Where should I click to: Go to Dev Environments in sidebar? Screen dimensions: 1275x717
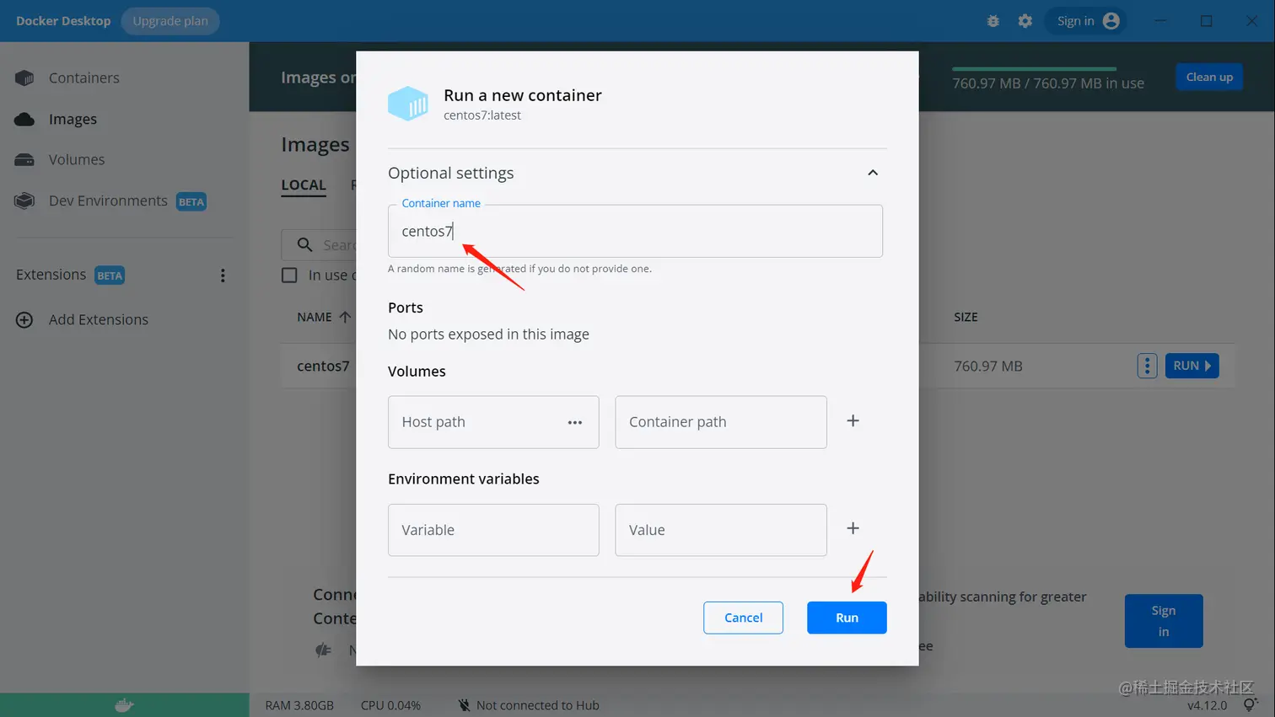click(x=108, y=201)
